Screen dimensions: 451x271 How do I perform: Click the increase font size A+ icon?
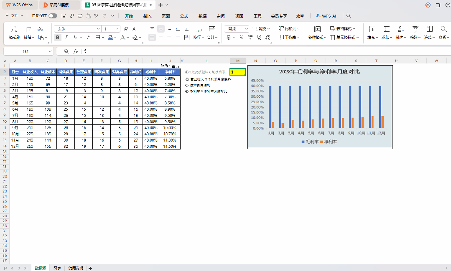(126, 29)
